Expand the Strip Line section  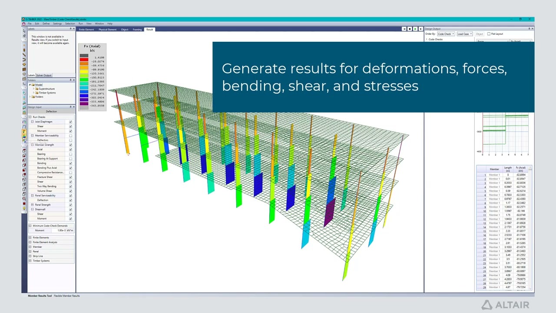30,256
